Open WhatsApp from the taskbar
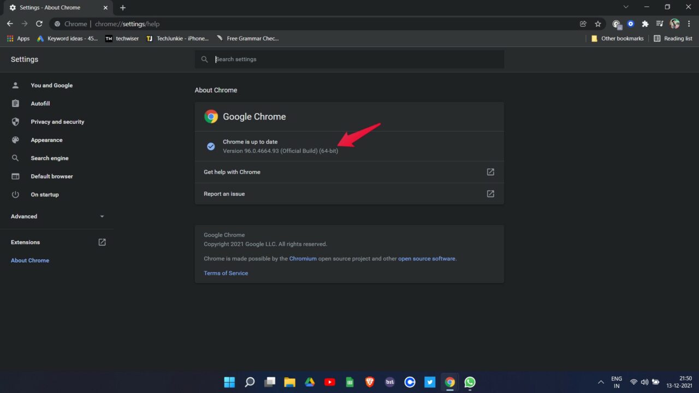699x393 pixels. [470, 382]
